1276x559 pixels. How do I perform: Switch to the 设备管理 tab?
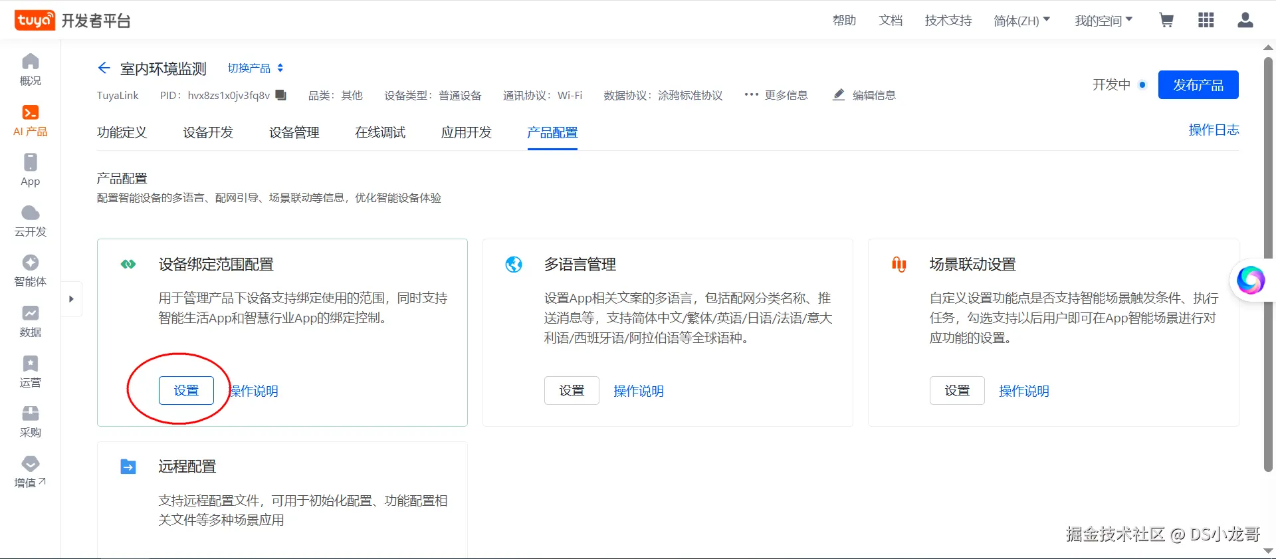[294, 132]
